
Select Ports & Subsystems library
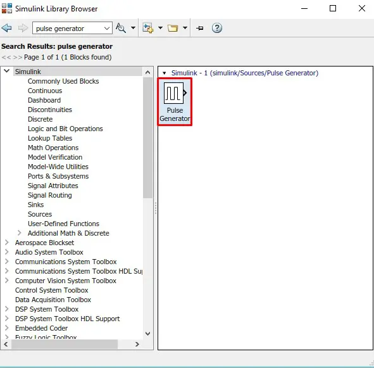58,176
